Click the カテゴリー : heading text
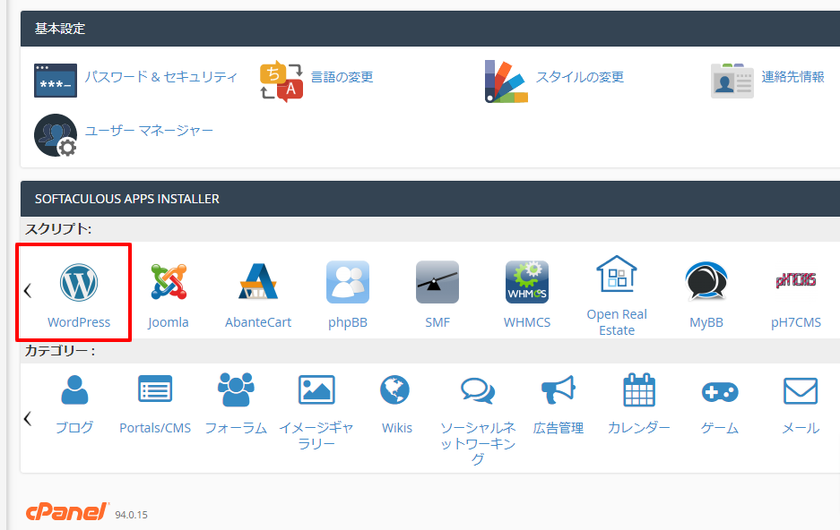This screenshot has width=840, height=530. click(x=60, y=351)
